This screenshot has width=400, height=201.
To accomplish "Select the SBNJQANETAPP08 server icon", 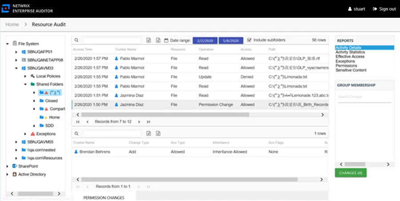I will (x=24, y=60).
